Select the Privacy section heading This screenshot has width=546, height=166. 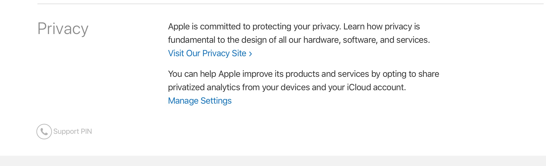(63, 29)
